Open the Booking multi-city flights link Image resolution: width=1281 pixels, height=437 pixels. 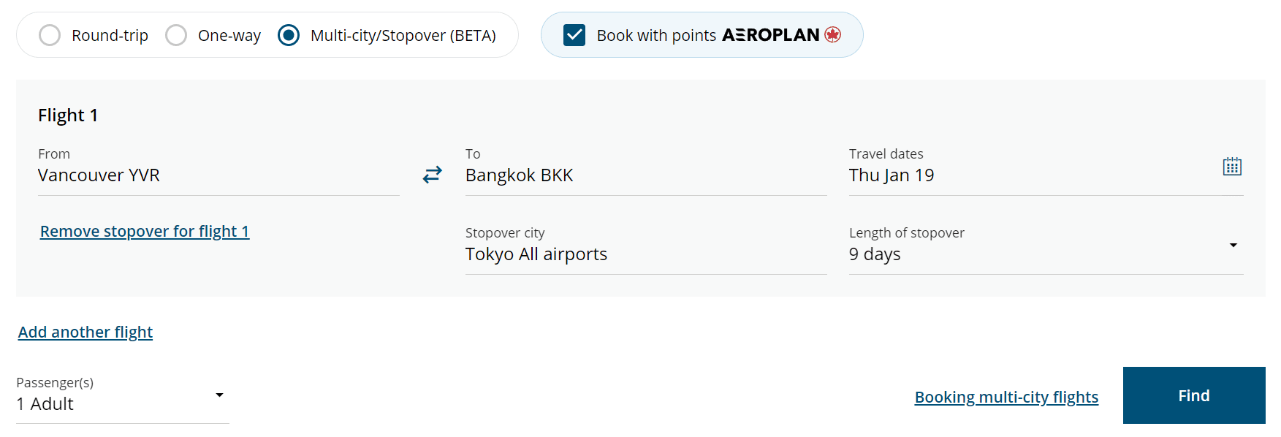point(1006,397)
